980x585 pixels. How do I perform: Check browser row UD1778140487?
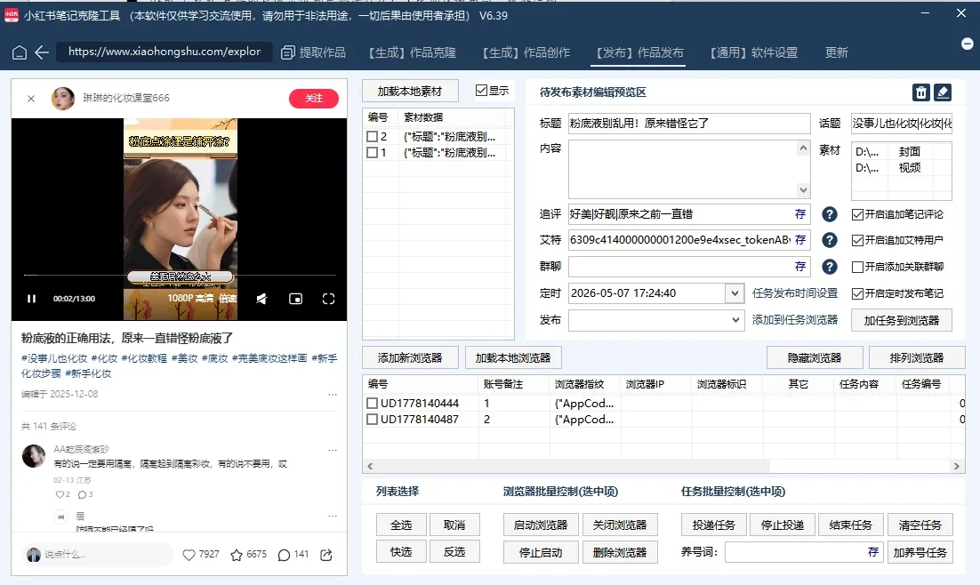click(372, 420)
